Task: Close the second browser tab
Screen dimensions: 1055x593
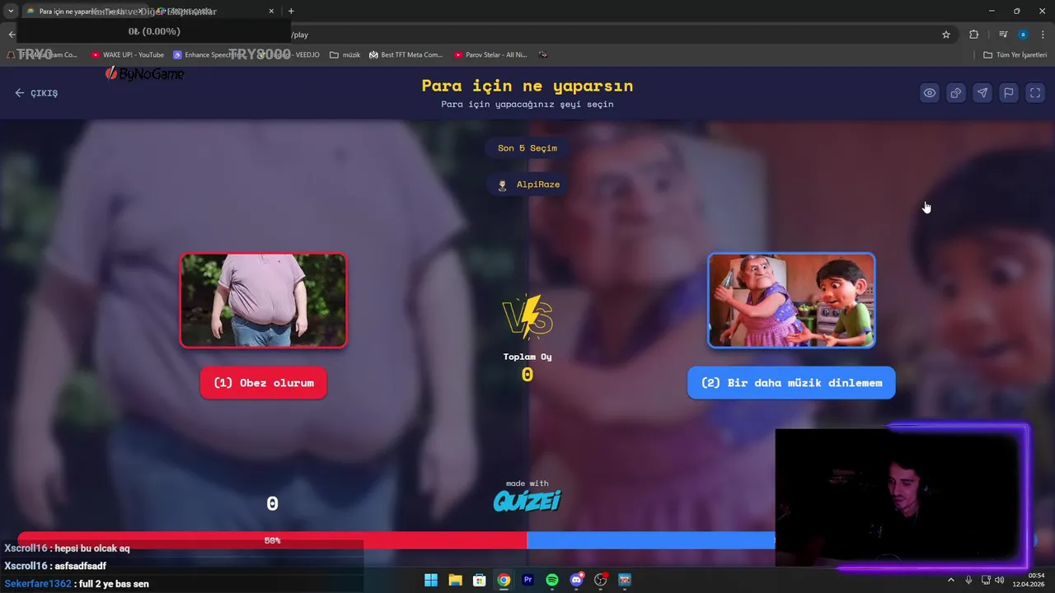Action: pos(272,12)
